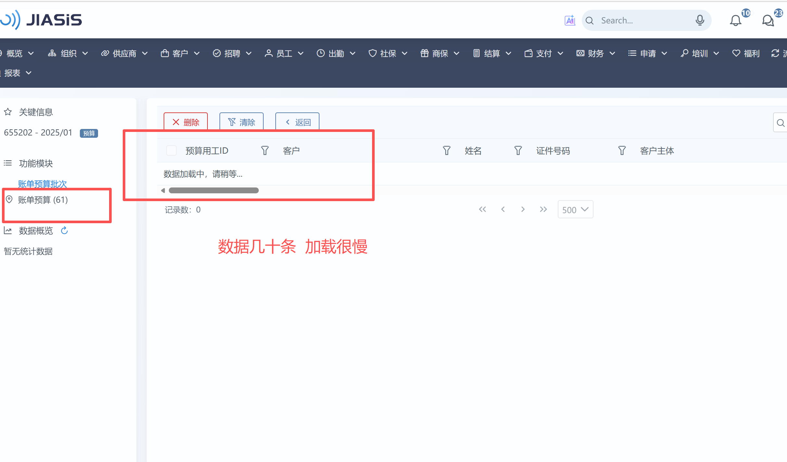
Task: Expand the 社保 menu dropdown
Action: pyautogui.click(x=388, y=53)
